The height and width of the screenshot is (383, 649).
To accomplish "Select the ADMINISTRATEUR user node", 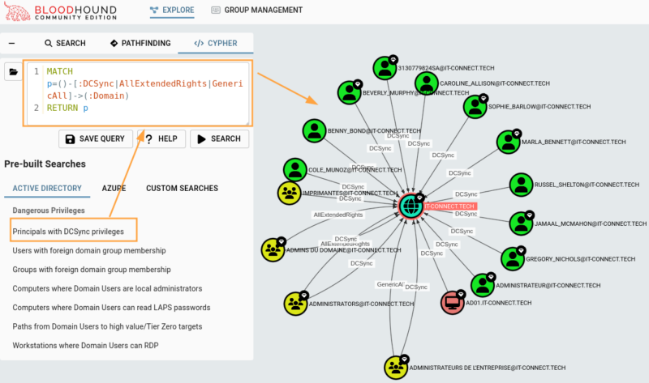I will click(x=483, y=285).
